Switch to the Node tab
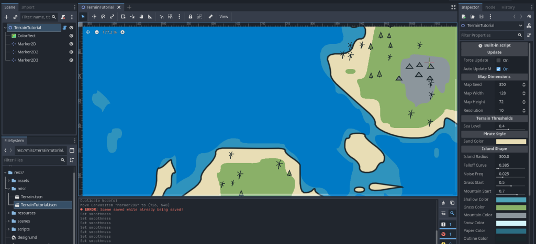The image size is (536, 244). tap(490, 7)
